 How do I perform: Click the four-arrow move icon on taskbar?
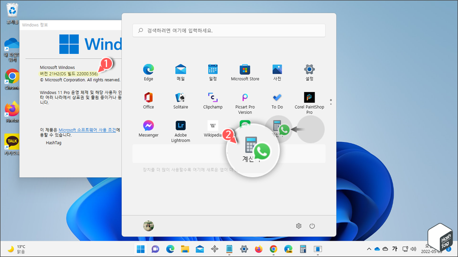click(x=214, y=249)
